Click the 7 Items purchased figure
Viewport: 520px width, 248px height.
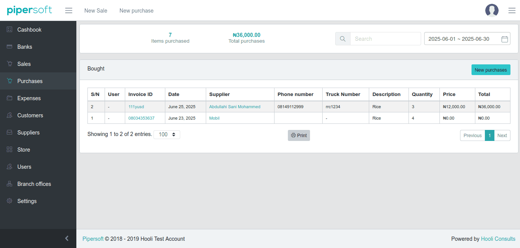pyautogui.click(x=170, y=35)
